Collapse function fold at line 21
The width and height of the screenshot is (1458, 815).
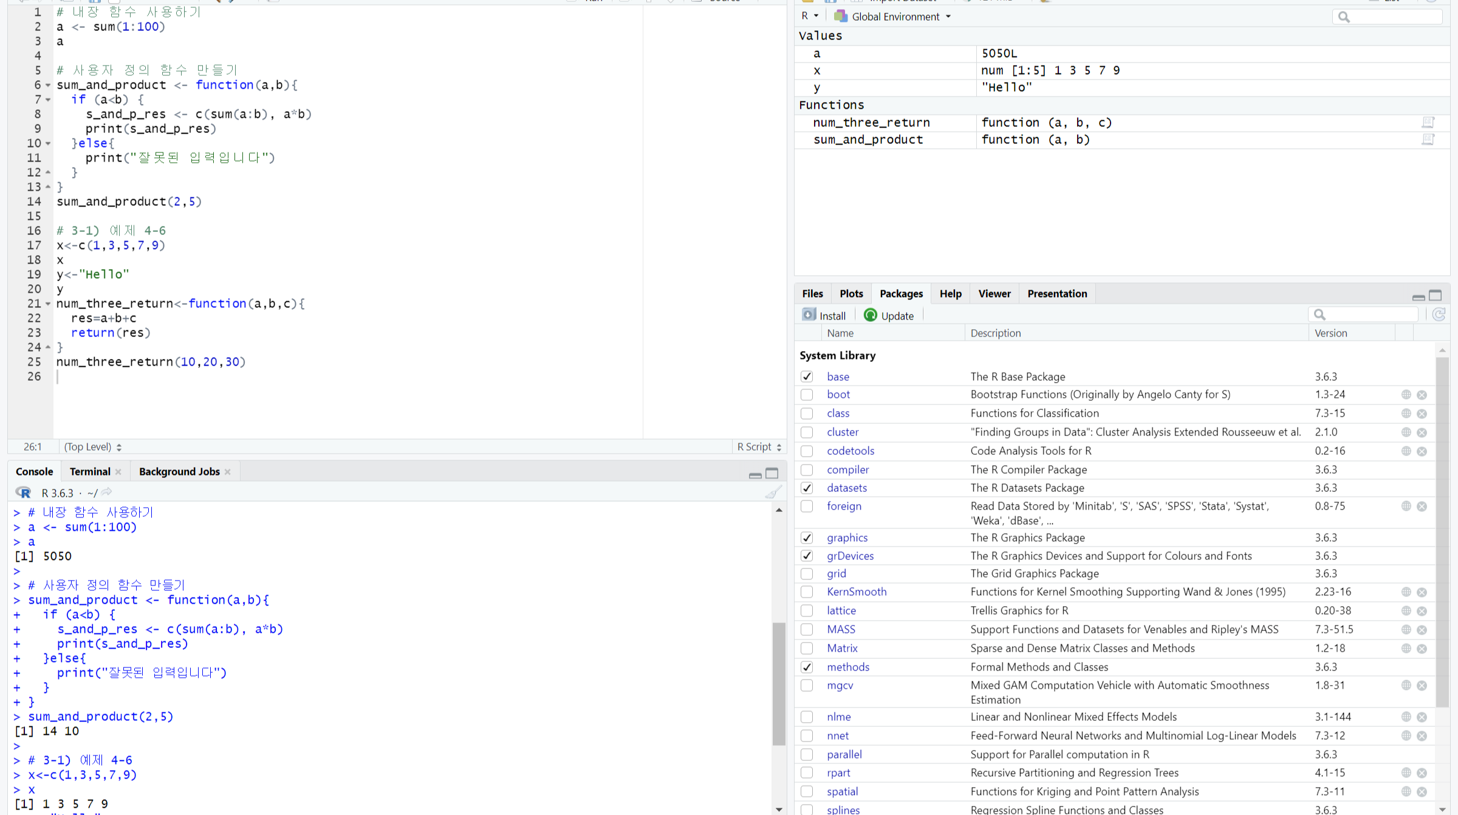(48, 304)
